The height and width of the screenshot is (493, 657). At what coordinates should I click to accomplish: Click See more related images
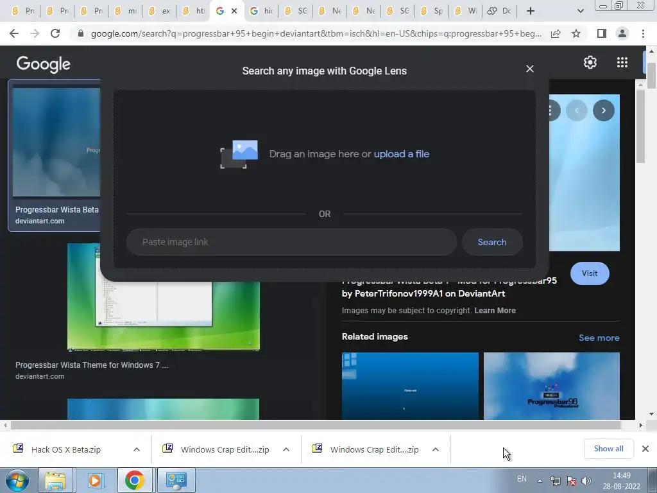(x=599, y=338)
